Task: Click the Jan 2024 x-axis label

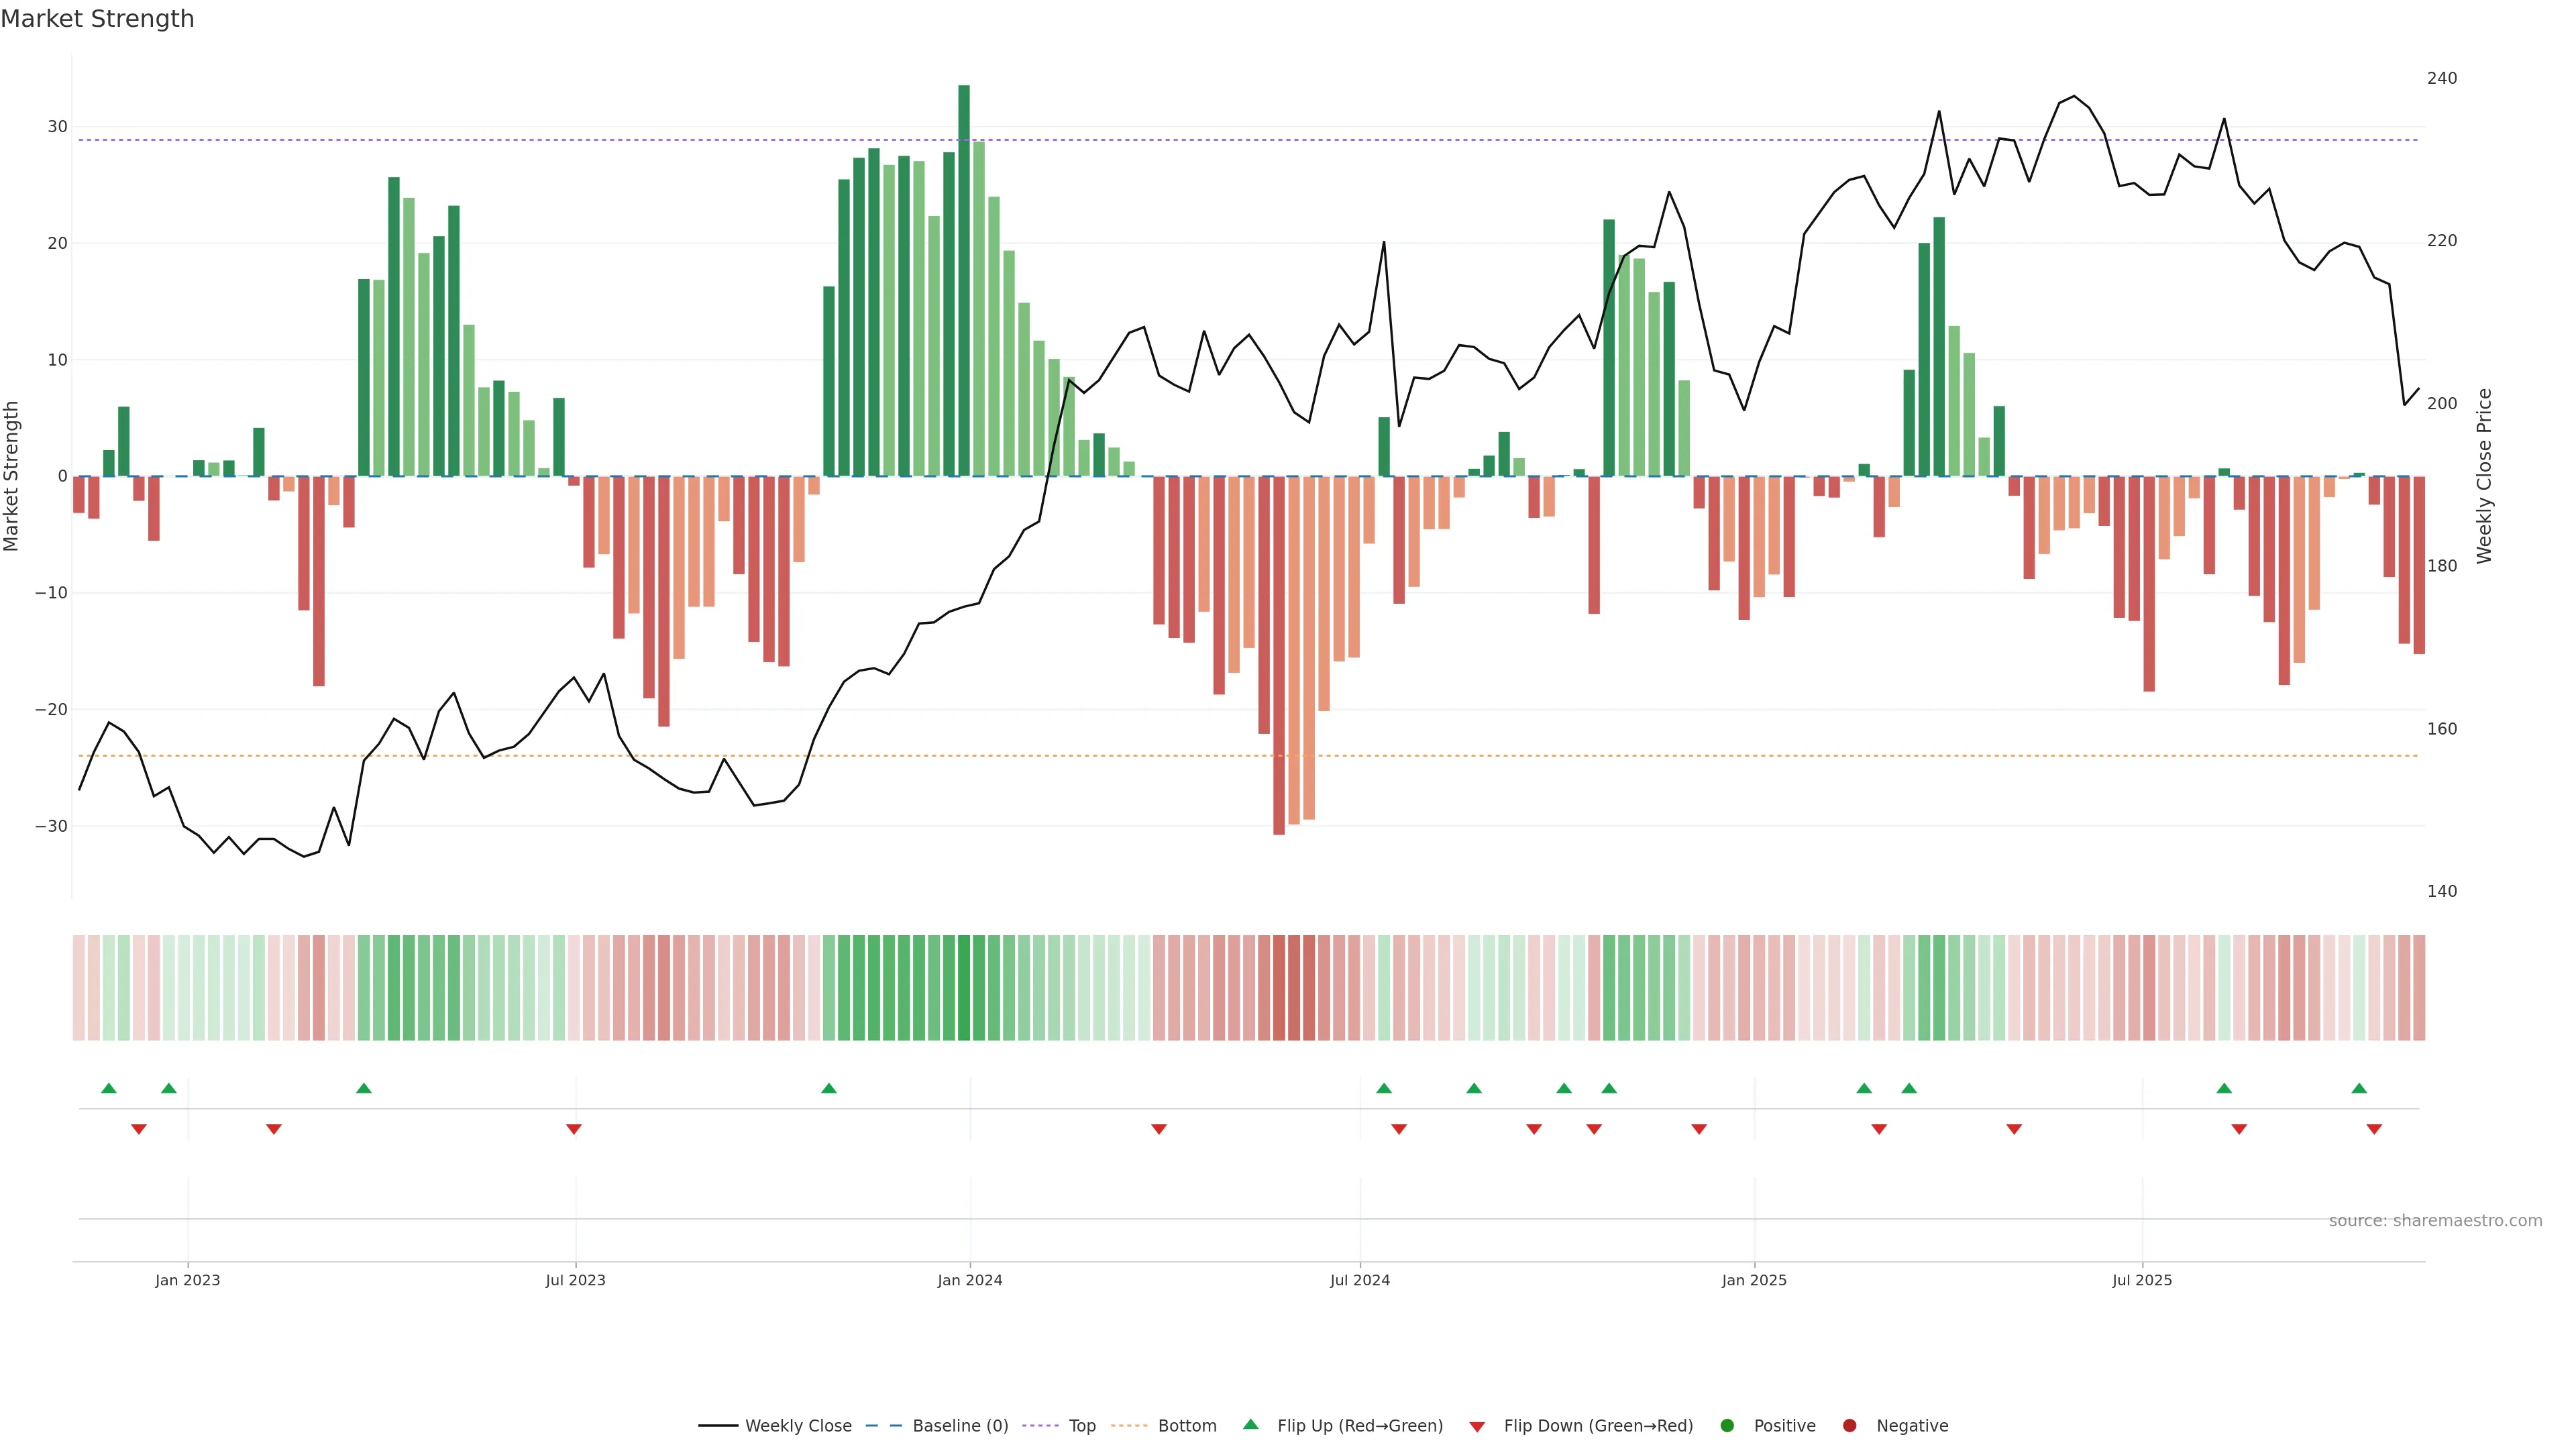Action: click(969, 1280)
